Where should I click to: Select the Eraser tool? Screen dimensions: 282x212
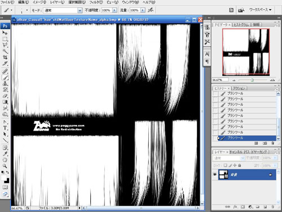click(x=5, y=96)
